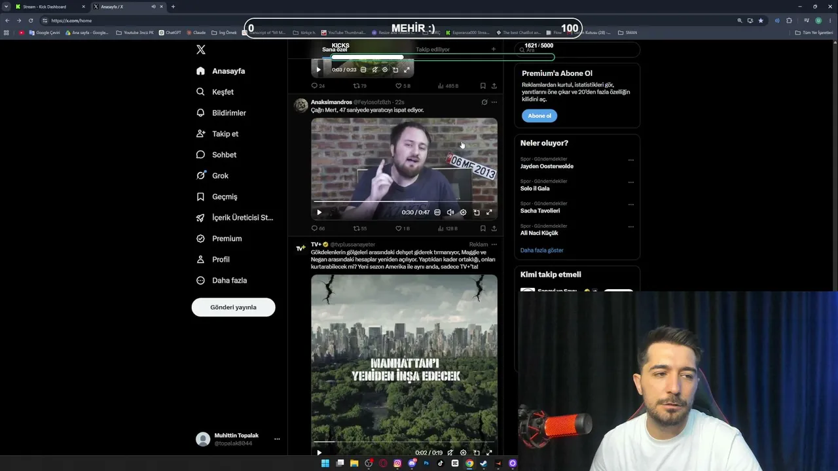The image size is (838, 471).
Task: Select the Sana özel timeline tab
Action: [x=335, y=50]
